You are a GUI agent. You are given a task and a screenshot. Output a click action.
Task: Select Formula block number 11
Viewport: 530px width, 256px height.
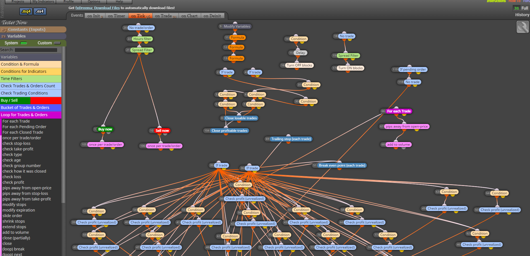click(x=238, y=38)
